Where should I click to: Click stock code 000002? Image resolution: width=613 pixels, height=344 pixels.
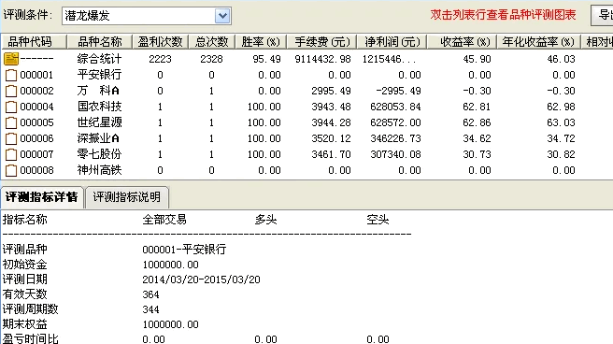click(x=36, y=91)
